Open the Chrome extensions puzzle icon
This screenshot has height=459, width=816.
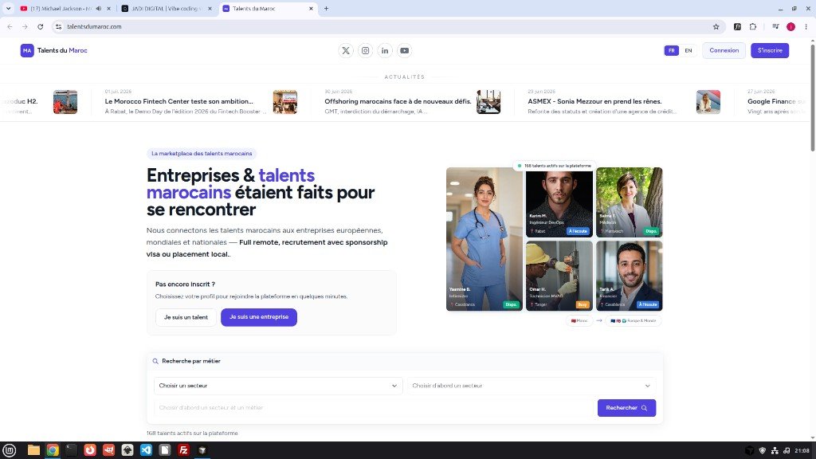(x=752, y=26)
